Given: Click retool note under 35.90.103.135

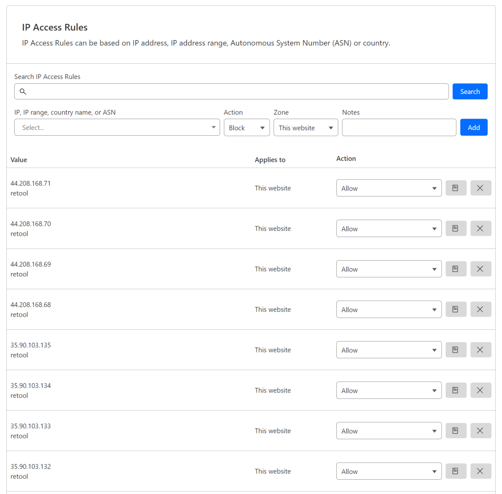Looking at the screenshot, I should (19, 355).
